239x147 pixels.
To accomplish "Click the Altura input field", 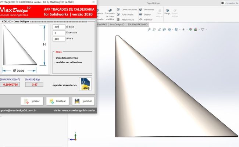I will (x=59, y=39).
